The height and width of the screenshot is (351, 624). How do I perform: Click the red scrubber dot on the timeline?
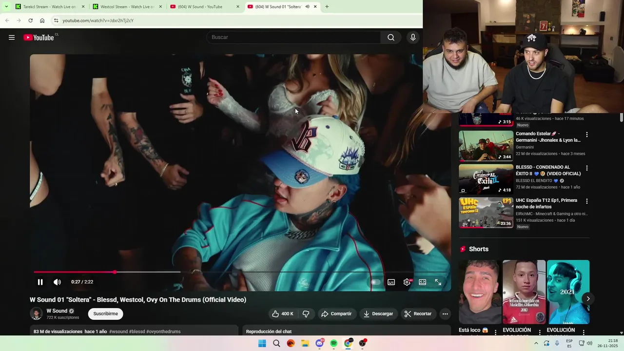click(115, 272)
